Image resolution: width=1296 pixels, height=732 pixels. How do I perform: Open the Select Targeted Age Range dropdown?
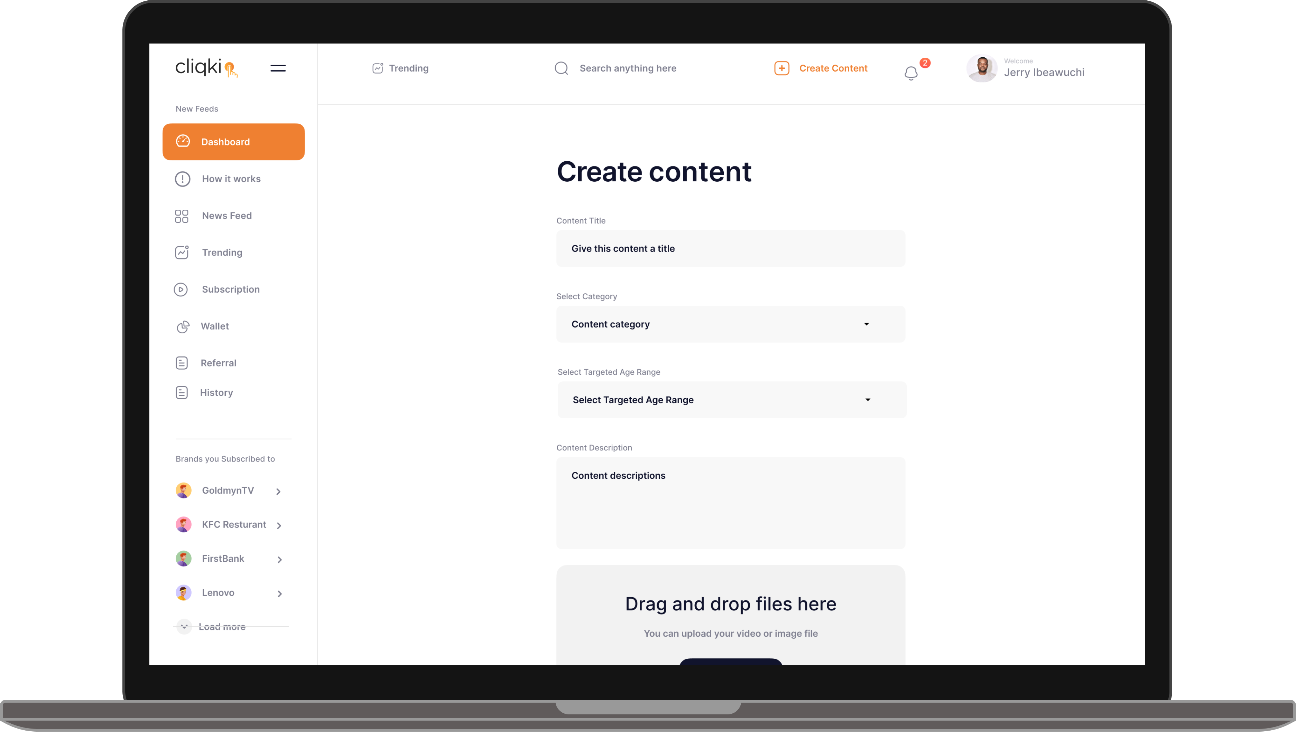tap(732, 400)
